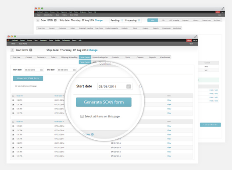Switch to the Warehouses tab in front window

pos(165,57)
